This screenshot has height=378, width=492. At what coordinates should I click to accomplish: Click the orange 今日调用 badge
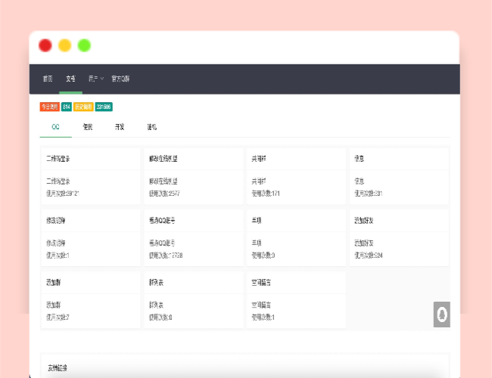click(49, 107)
